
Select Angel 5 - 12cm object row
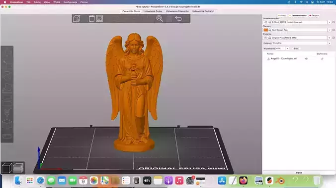point(299,59)
